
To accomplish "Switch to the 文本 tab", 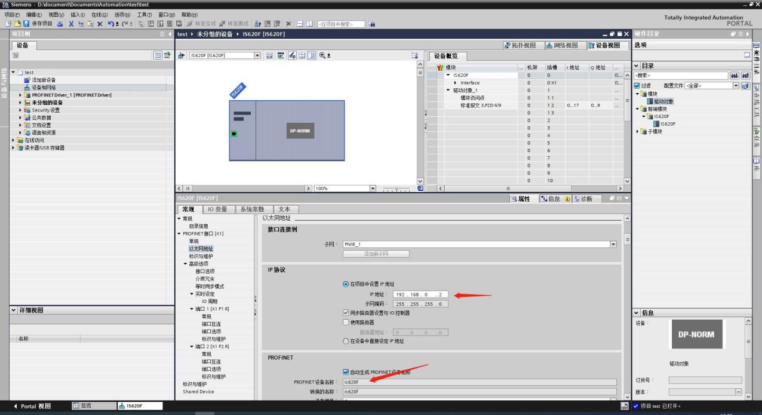I will (x=285, y=209).
